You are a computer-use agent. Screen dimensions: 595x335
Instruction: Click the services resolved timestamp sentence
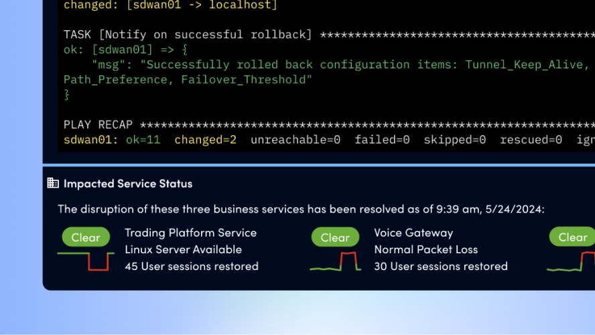(301, 209)
